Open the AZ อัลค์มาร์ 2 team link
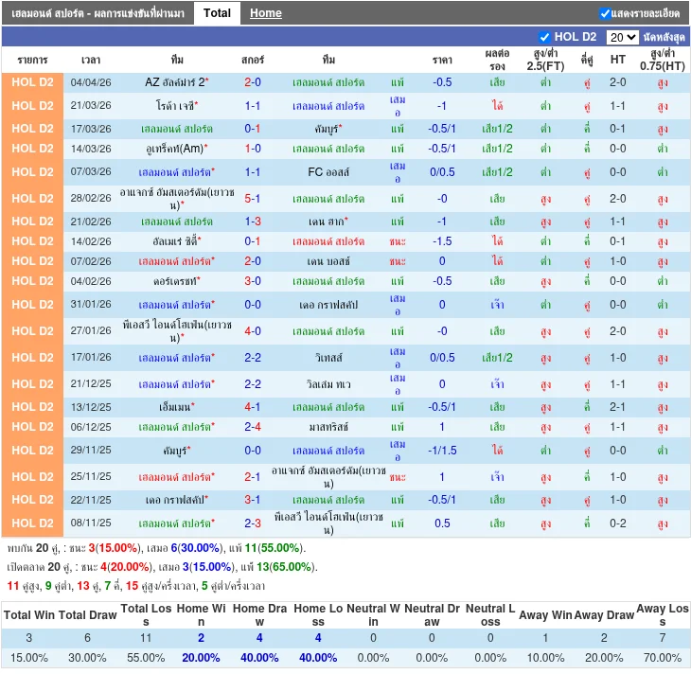 [175, 82]
